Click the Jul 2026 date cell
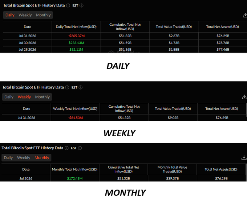Screen dimensions: 247x203 click(26, 179)
